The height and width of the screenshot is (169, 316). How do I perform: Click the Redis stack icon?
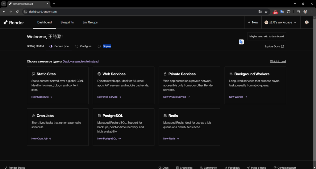click(x=165, y=116)
